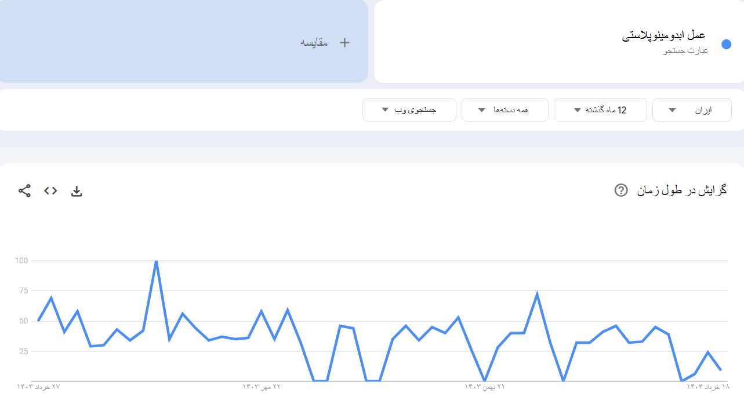Viewport: 744px width, 408px height.
Task: Click the 100 label on the y-axis
Action: tap(21, 260)
